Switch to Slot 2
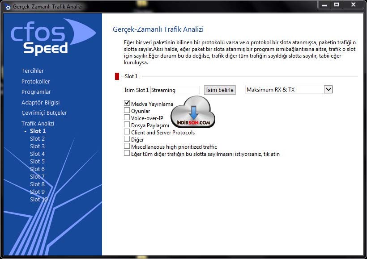The height and width of the screenshot is (259, 367). [37, 139]
